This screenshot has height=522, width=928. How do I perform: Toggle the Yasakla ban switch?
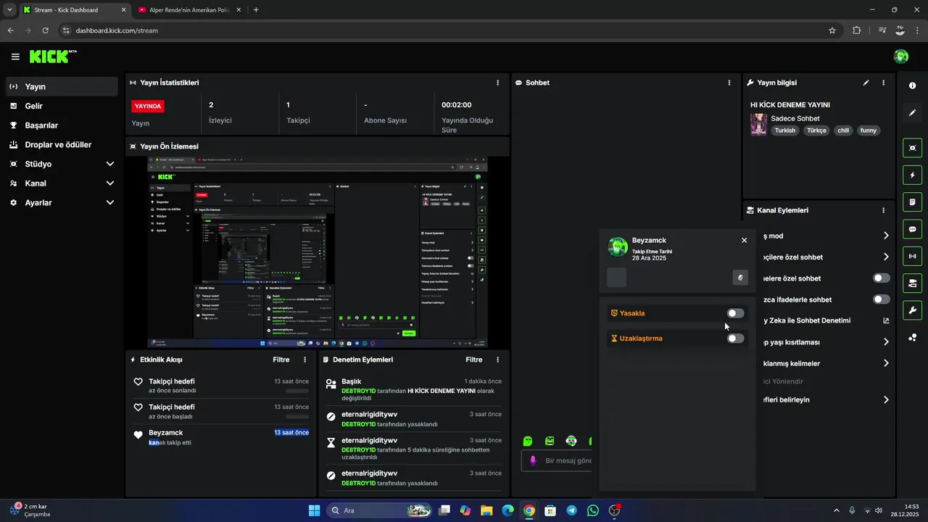[735, 313]
